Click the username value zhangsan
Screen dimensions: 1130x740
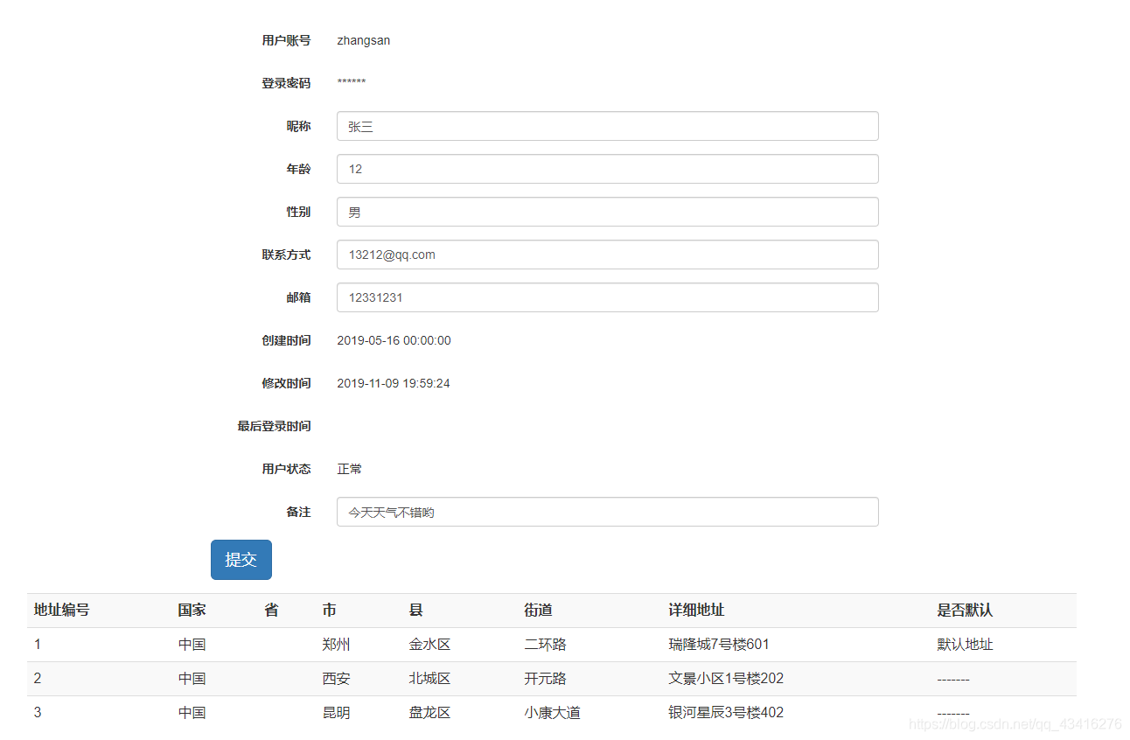[x=364, y=40]
